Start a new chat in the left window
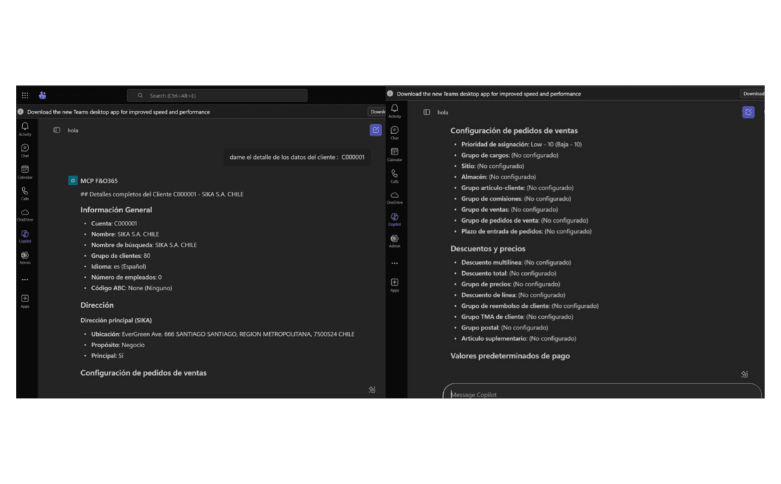The height and width of the screenshot is (484, 781). coord(376,130)
